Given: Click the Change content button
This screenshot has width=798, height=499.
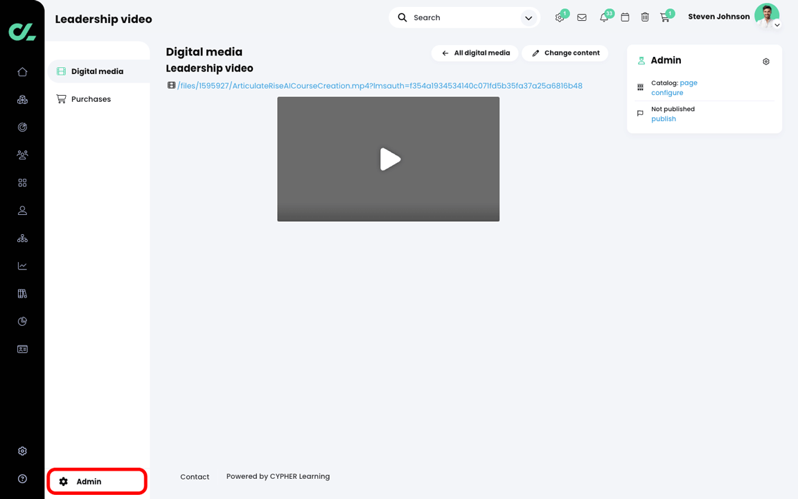Looking at the screenshot, I should 565,53.
